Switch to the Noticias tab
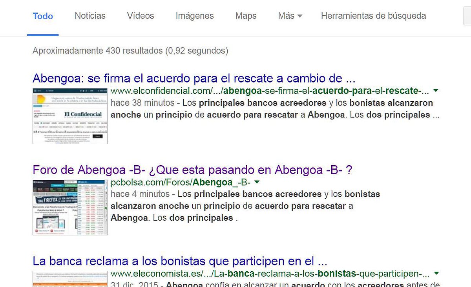 [x=90, y=16]
